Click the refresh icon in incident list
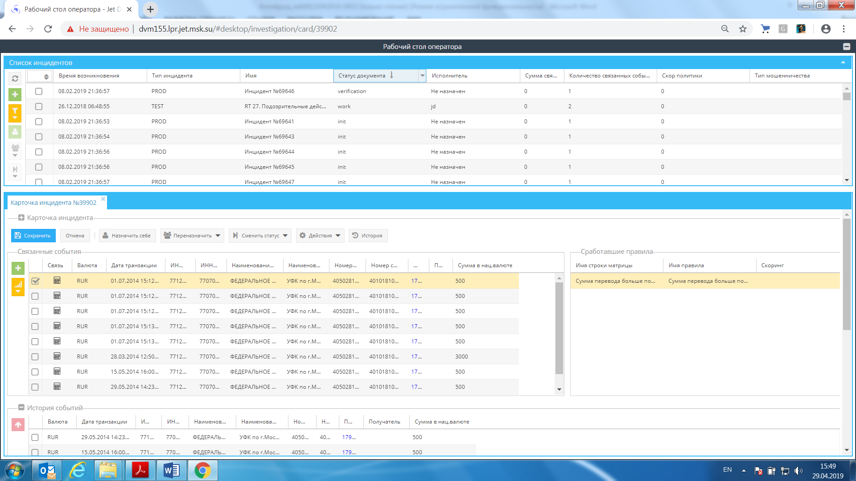856x481 pixels. click(x=15, y=78)
